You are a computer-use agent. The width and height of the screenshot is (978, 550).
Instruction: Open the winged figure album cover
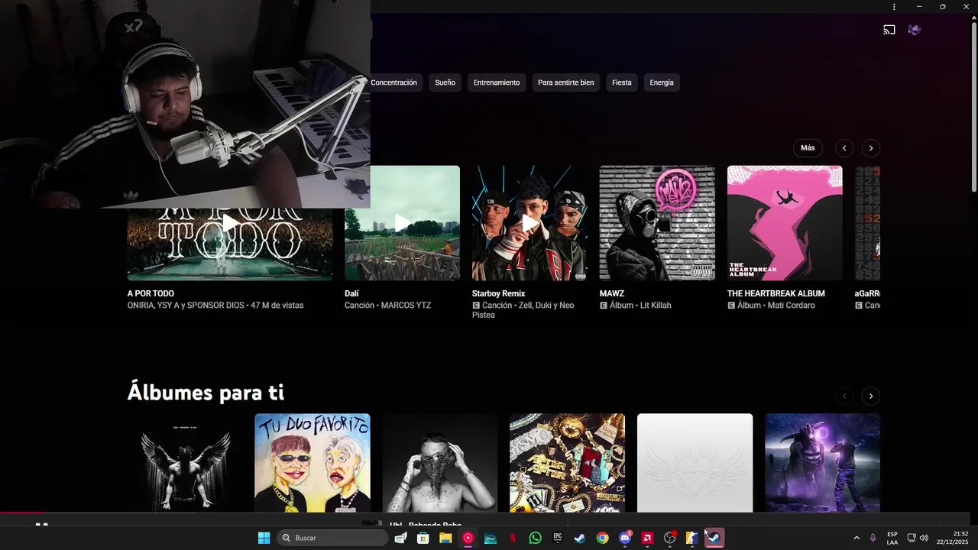(185, 463)
